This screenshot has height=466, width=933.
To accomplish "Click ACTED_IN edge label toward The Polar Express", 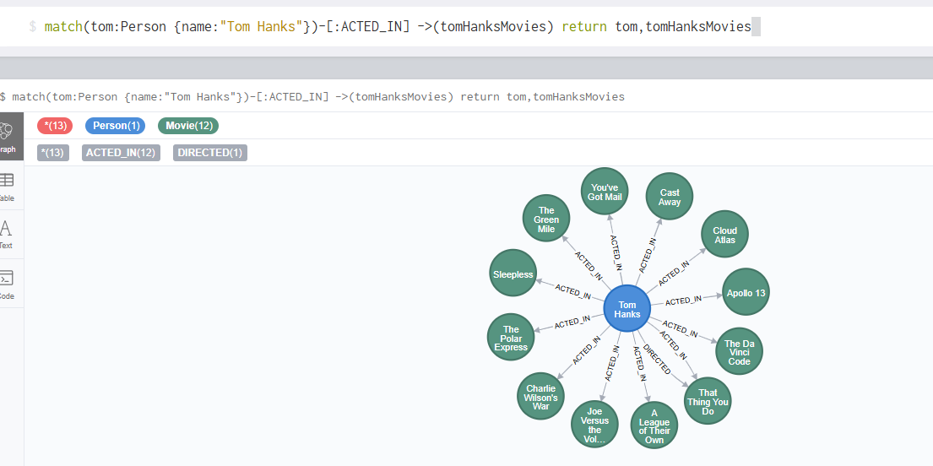I will (x=572, y=322).
